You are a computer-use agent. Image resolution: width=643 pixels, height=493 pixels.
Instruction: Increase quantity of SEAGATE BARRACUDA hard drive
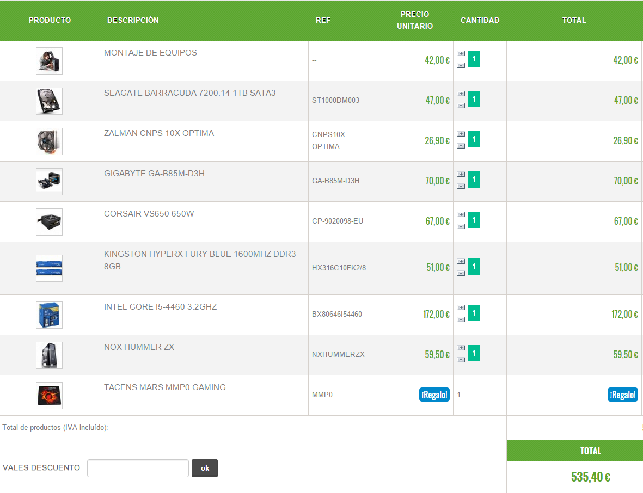(x=461, y=94)
